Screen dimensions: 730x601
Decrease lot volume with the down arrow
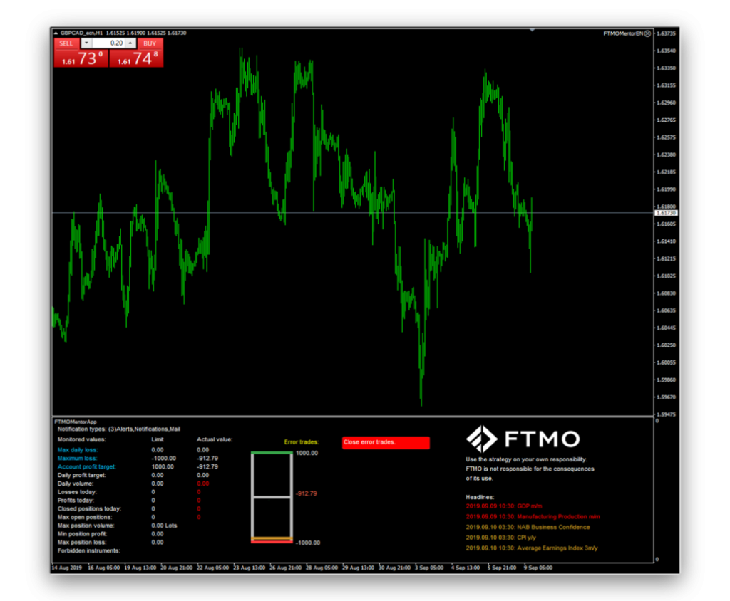point(87,43)
